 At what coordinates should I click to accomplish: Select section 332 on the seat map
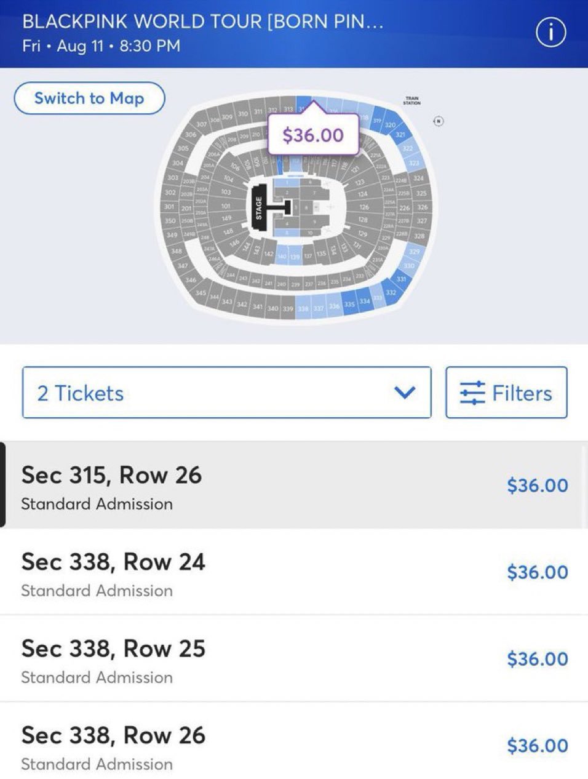(x=391, y=292)
